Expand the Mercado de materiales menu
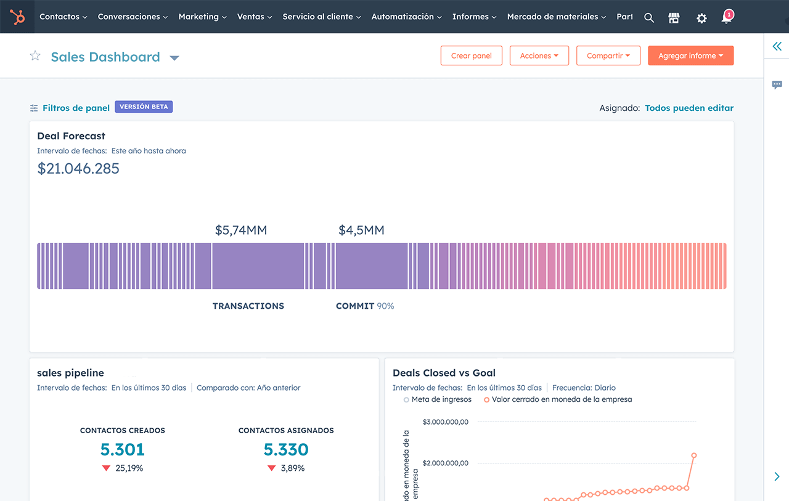This screenshot has width=789, height=501. click(x=556, y=17)
